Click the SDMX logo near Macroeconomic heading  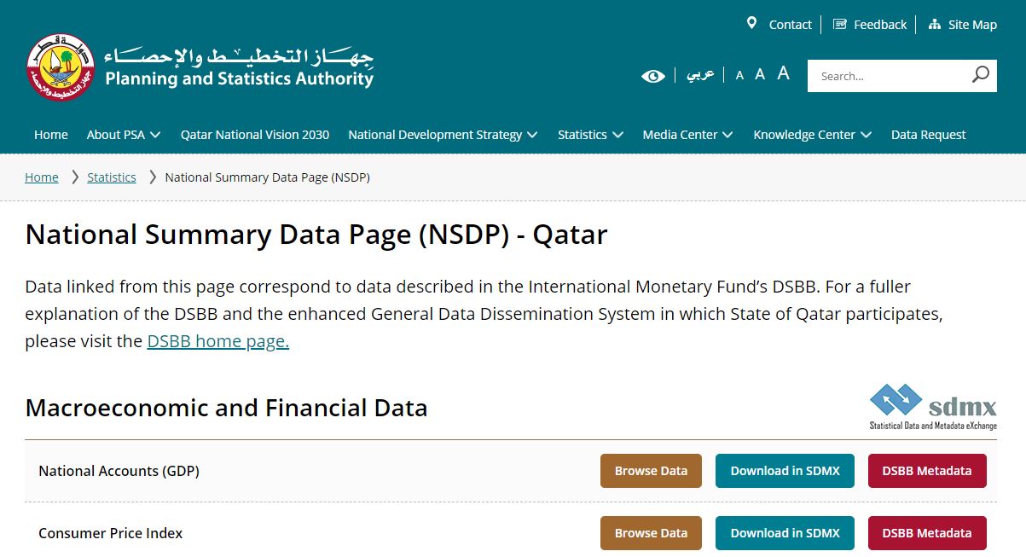point(932,407)
